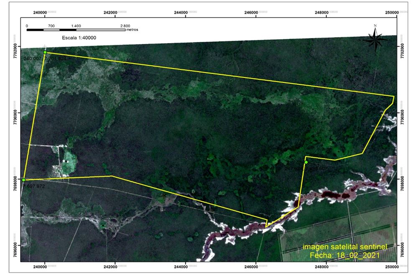418x279 pixels.
Task: Click the north arrow compass rose
Action: (x=375, y=38)
